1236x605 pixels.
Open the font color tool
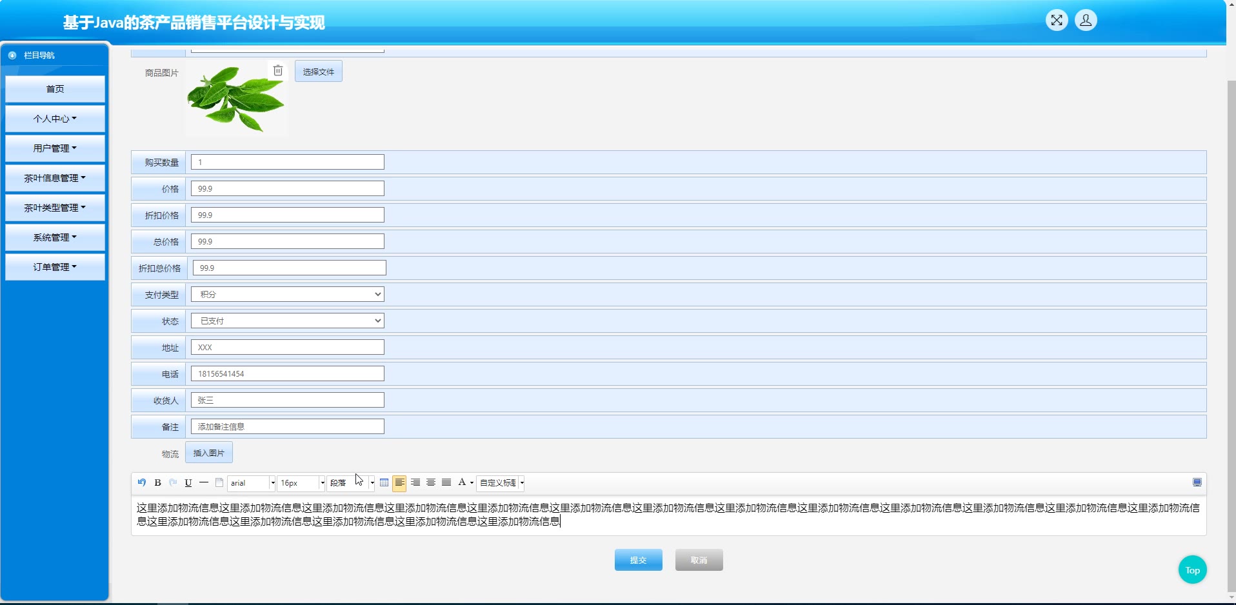pos(462,482)
